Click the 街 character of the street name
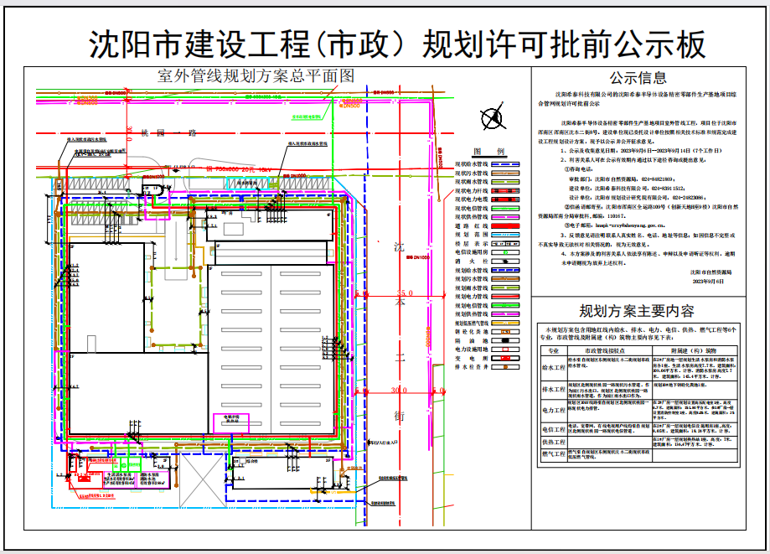This screenshot has height=554, width=770. 399,417
